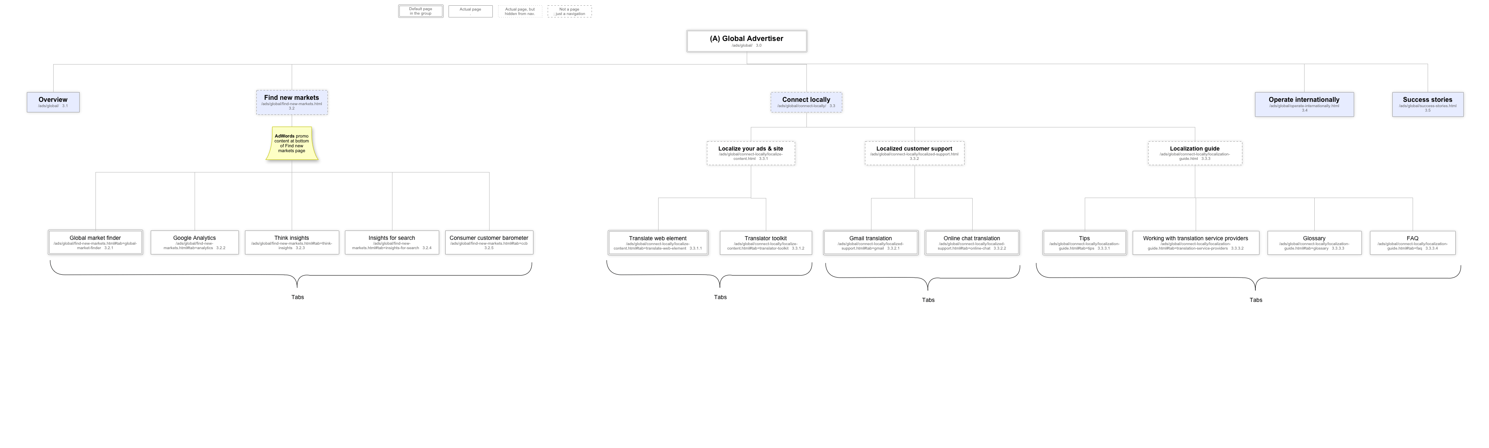Click the Find new markets node

click(292, 102)
